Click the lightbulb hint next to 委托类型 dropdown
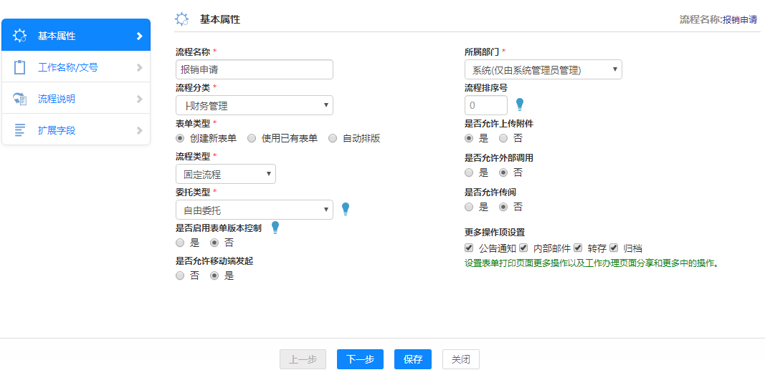This screenshot has width=765, height=380. tap(346, 209)
